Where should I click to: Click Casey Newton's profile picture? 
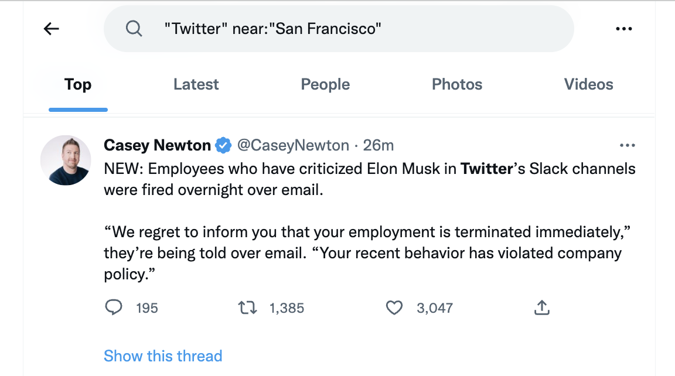tap(66, 160)
